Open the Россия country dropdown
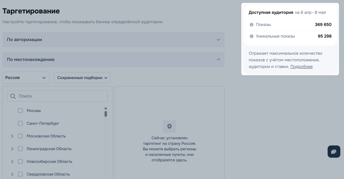Viewport: 344px width, 179px height. click(x=26, y=78)
